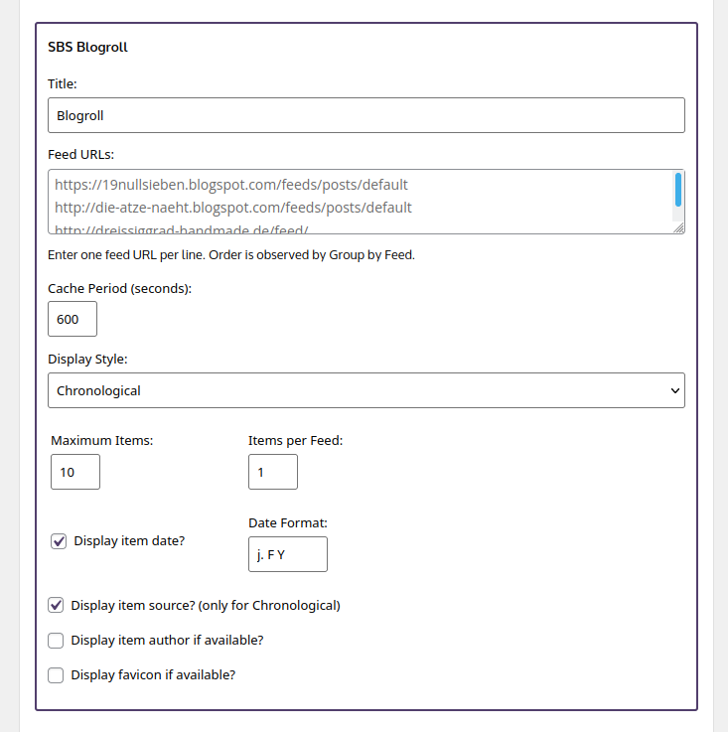Uncheck the Display item date checkbox
The height and width of the screenshot is (732, 728).
(x=59, y=541)
